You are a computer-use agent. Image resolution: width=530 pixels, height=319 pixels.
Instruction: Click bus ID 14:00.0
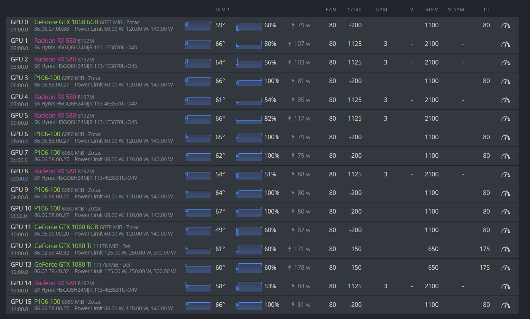[x=19, y=309]
